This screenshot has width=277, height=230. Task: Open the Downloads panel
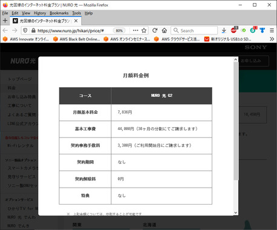[x=224, y=30]
